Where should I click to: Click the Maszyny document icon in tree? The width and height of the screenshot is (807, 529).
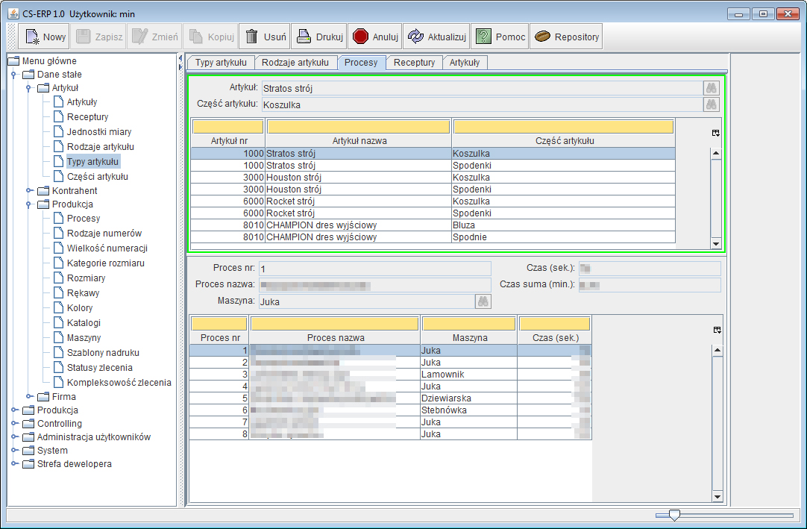tap(59, 337)
